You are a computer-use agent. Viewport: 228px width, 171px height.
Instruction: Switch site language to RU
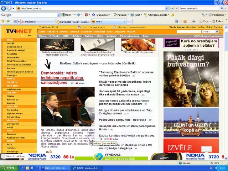click(29, 36)
